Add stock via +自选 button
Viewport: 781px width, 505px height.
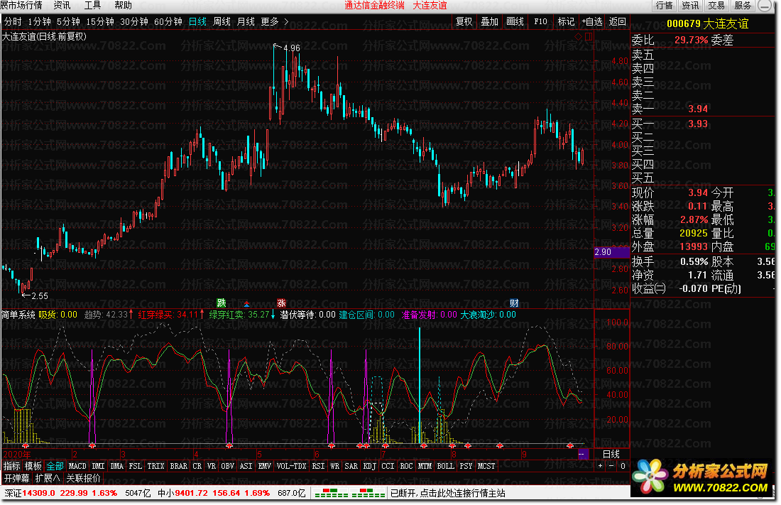591,21
